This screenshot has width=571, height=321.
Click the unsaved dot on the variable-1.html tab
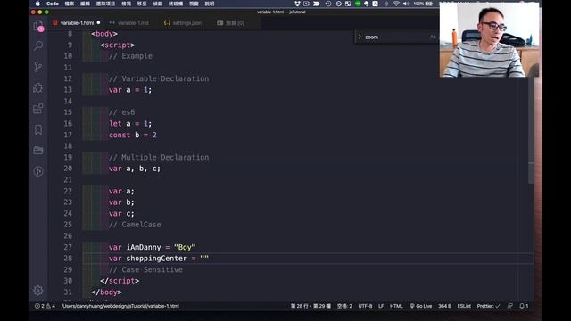tap(99, 22)
